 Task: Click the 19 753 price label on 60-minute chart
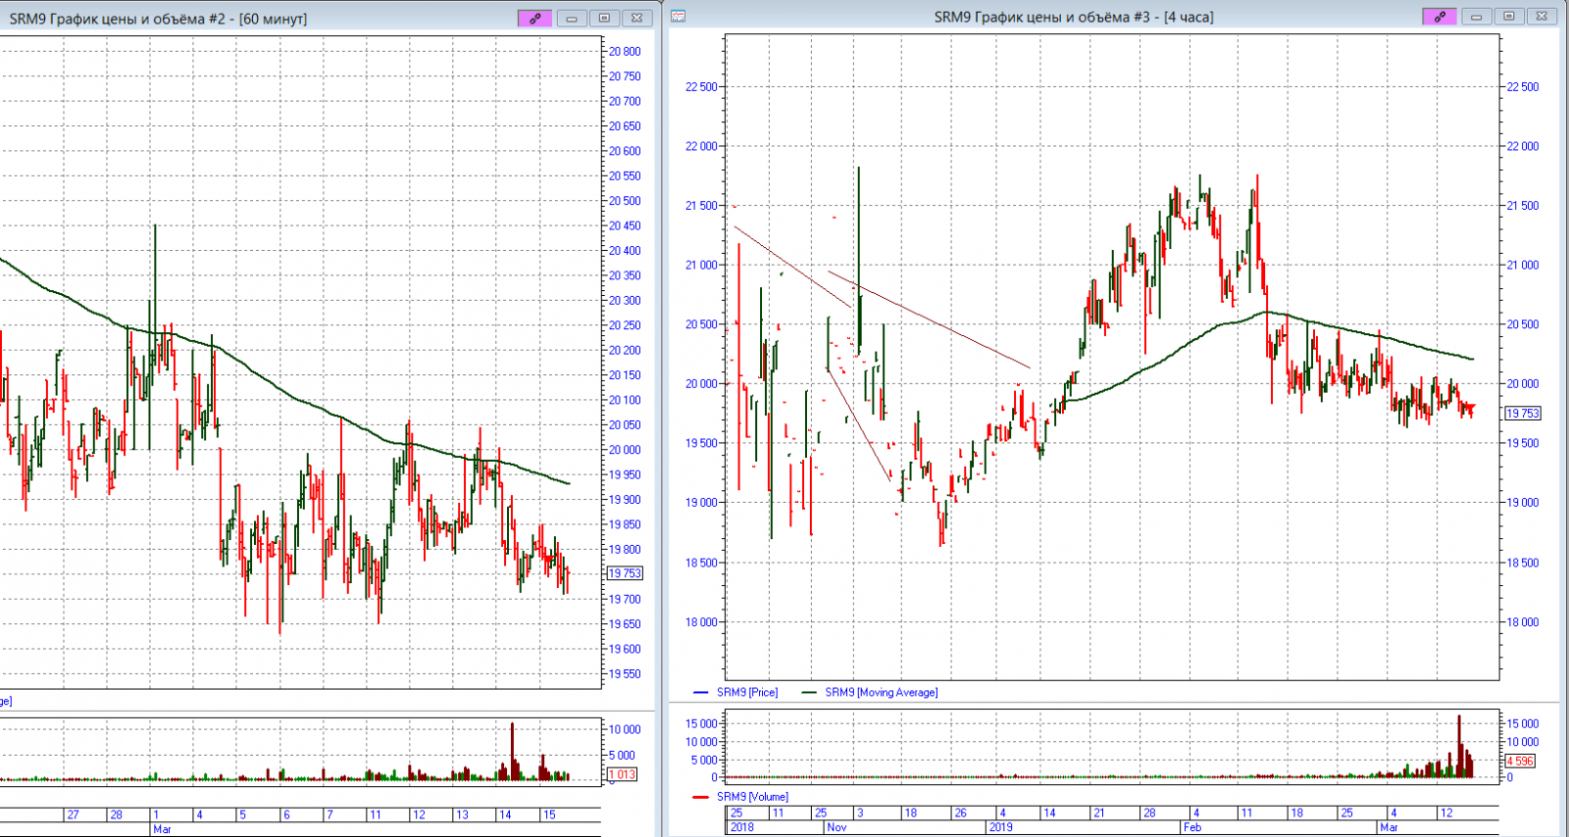[625, 573]
